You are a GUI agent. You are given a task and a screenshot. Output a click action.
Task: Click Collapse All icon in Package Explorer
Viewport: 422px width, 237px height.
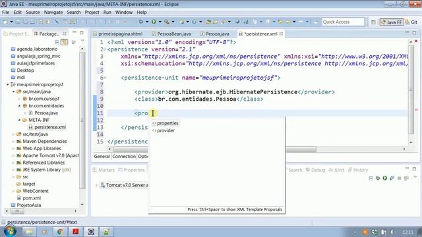click(x=57, y=42)
